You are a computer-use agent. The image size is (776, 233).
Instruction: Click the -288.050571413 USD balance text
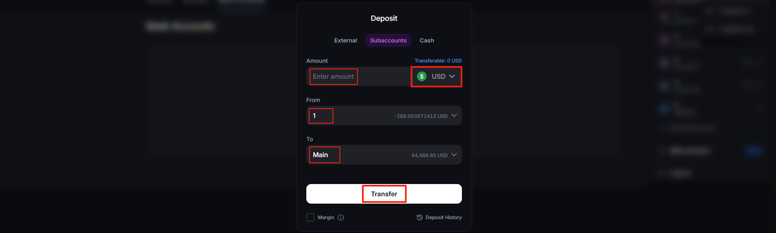pos(421,116)
